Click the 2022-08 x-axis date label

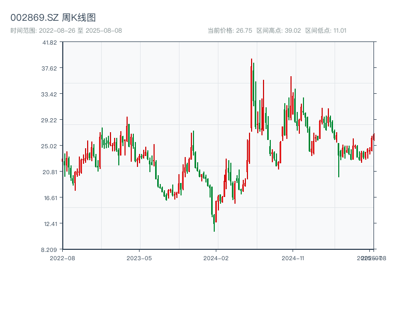pyautogui.click(x=62, y=258)
